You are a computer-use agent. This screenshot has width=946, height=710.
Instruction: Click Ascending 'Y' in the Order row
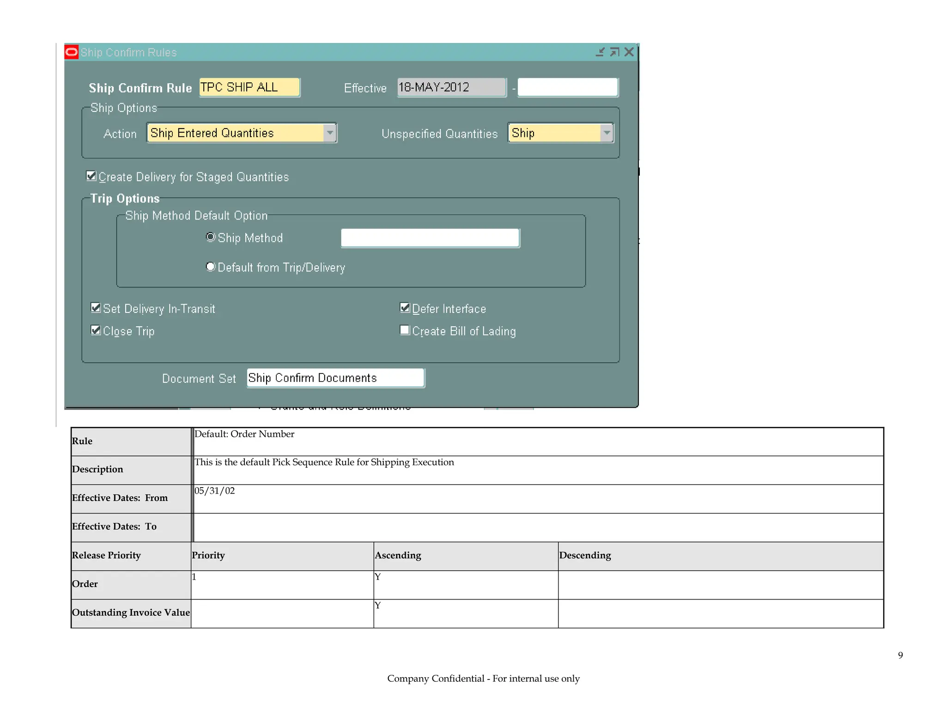pyautogui.click(x=377, y=577)
